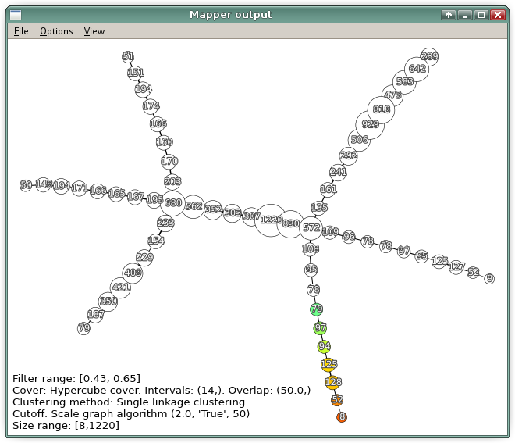Click the node labeled 161
Viewport: 515px width, 443px height.
329,189
